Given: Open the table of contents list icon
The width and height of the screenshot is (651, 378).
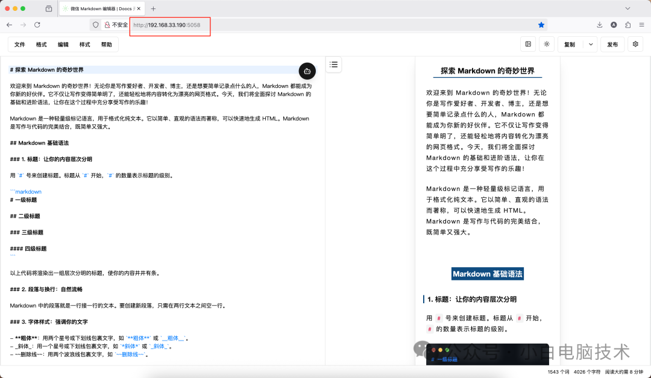Looking at the screenshot, I should 334,65.
